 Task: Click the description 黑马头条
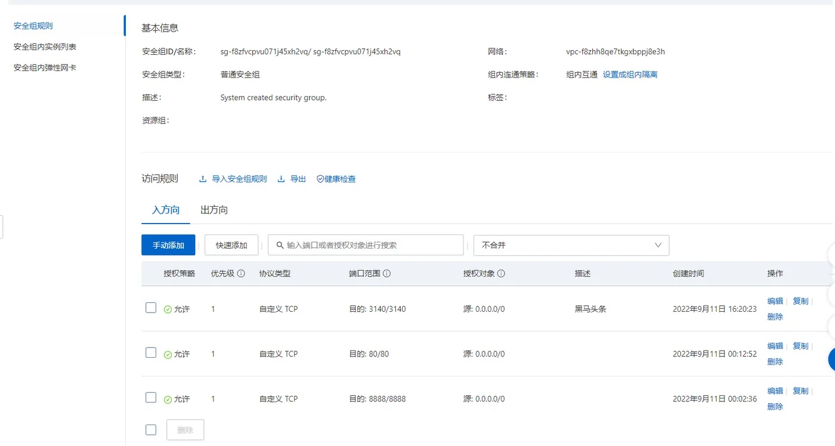tap(590, 309)
